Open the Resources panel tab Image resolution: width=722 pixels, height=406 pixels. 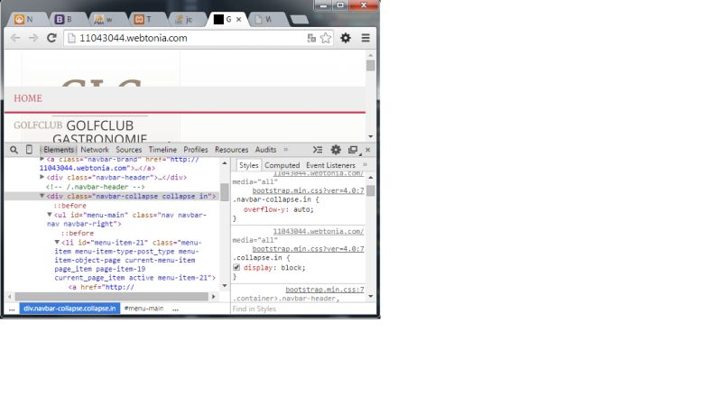click(x=232, y=150)
